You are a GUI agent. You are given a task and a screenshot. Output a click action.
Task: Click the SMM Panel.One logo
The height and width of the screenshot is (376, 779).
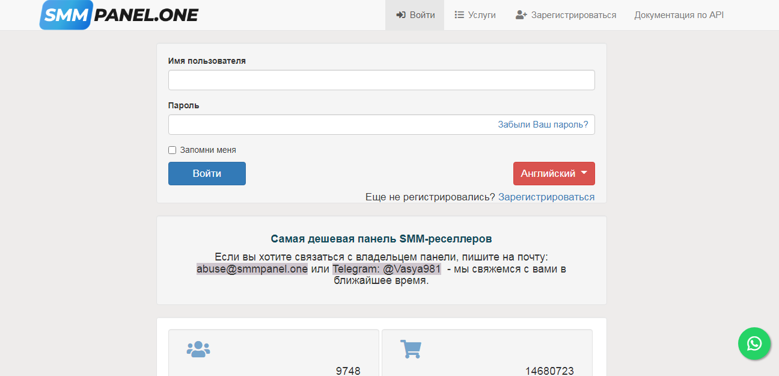(118, 15)
